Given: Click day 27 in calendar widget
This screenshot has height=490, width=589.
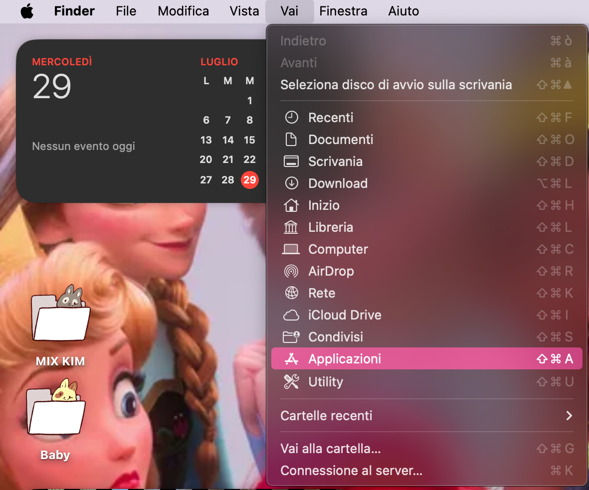Looking at the screenshot, I should (206, 180).
